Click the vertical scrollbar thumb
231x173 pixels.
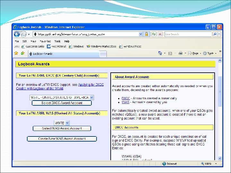[x=220, y=92]
